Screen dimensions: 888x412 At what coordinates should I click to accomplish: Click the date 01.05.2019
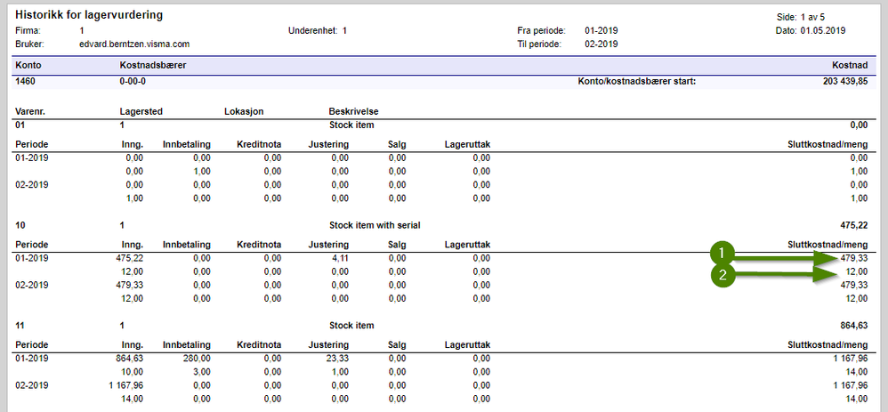pos(823,30)
